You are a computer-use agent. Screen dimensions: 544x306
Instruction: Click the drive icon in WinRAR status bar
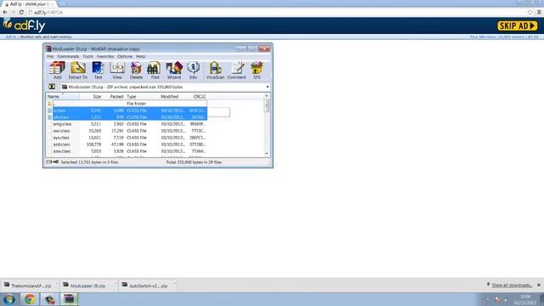pyautogui.click(x=49, y=162)
